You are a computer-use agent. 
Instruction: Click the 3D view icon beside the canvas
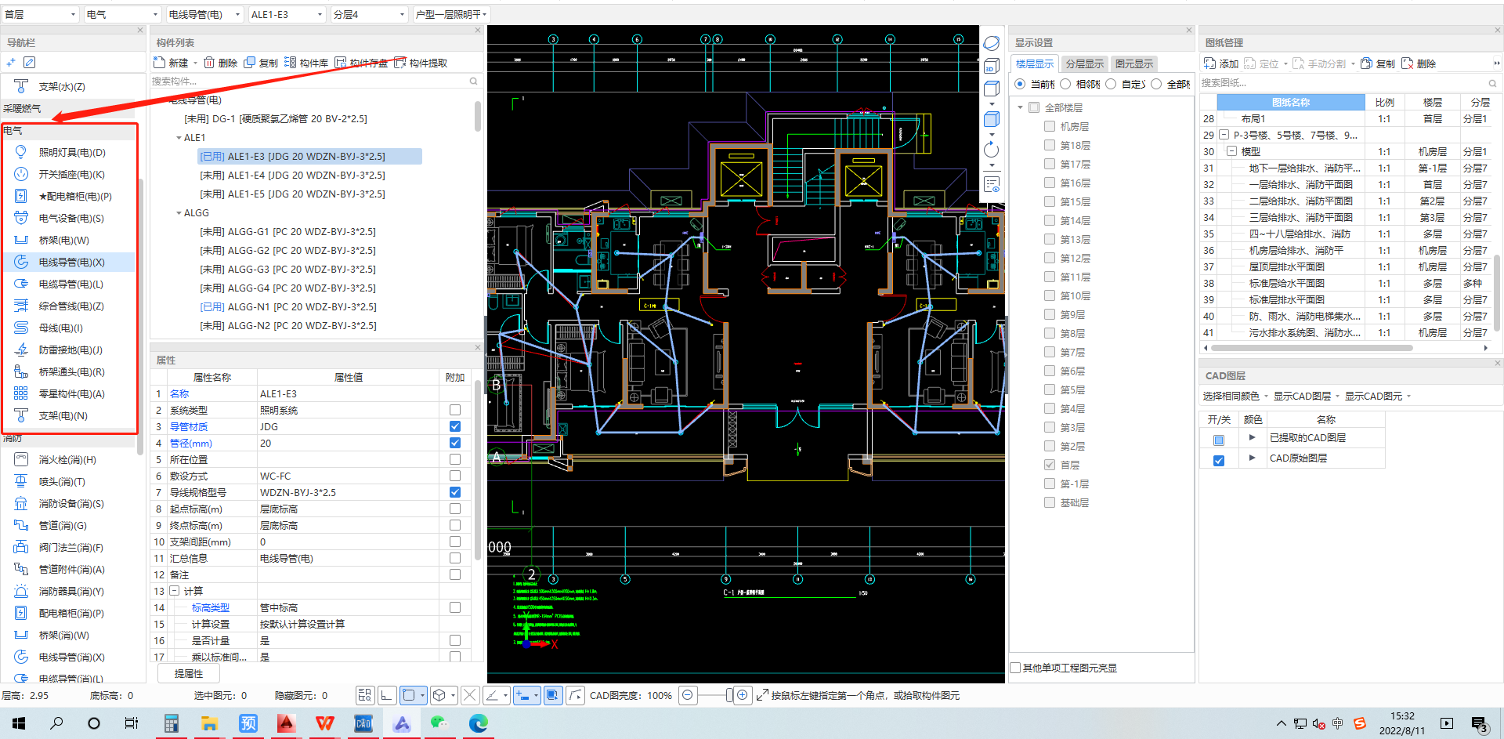pos(991,66)
